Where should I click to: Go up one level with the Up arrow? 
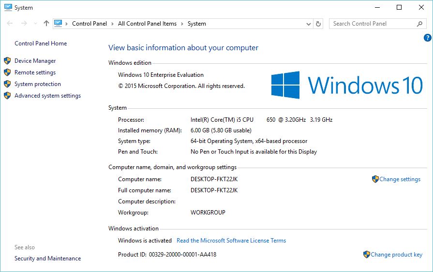(x=46, y=24)
